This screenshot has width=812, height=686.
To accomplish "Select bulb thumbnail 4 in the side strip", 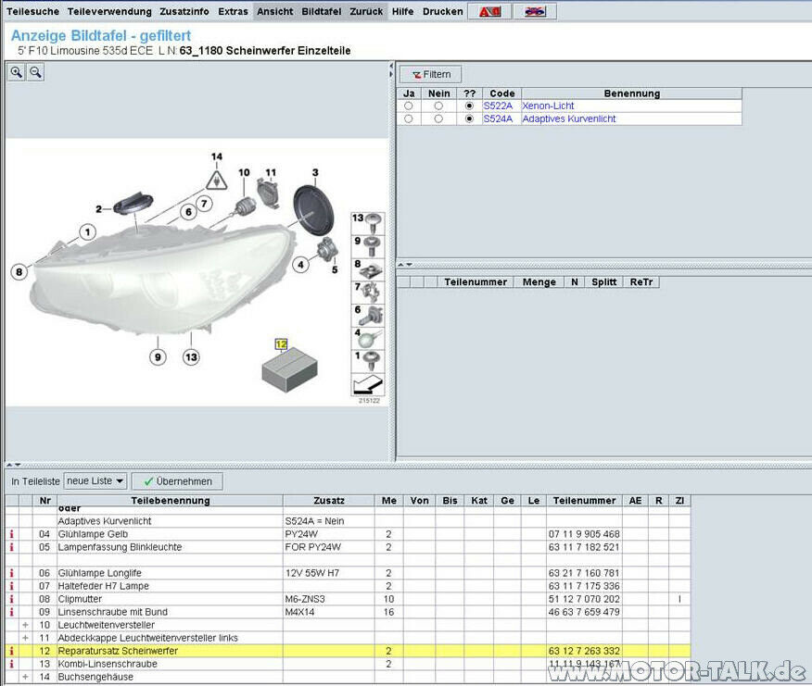I will click(x=368, y=338).
